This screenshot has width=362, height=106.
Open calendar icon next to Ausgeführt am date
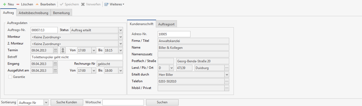(x=56, y=71)
